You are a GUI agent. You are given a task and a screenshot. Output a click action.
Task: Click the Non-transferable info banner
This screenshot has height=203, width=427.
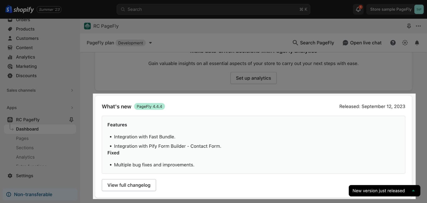click(x=40, y=194)
